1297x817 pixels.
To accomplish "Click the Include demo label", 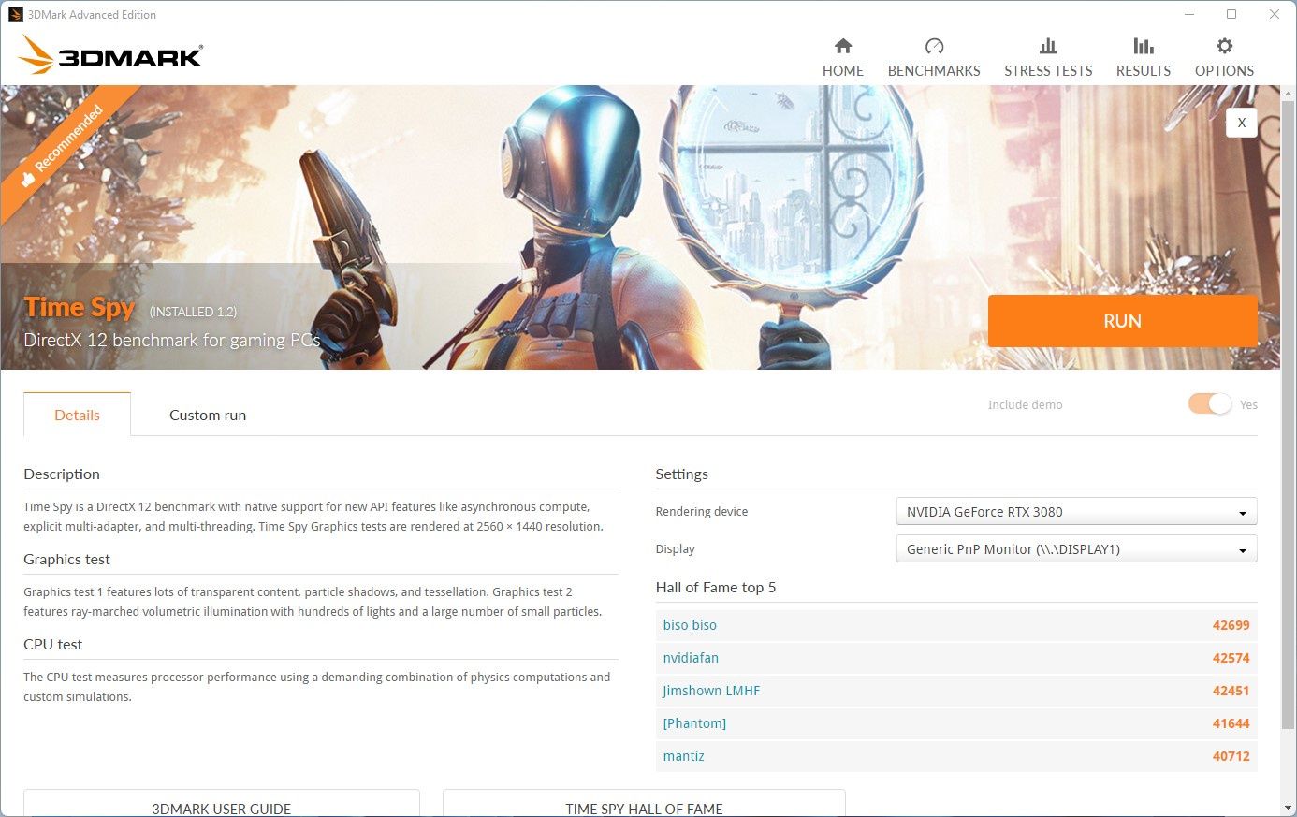I will (1025, 405).
